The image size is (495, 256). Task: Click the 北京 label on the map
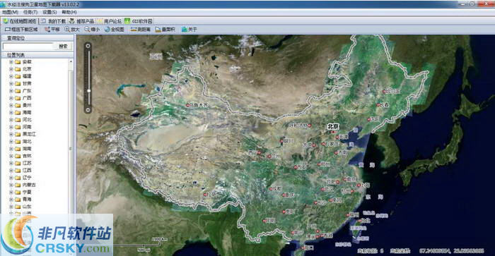(x=333, y=126)
